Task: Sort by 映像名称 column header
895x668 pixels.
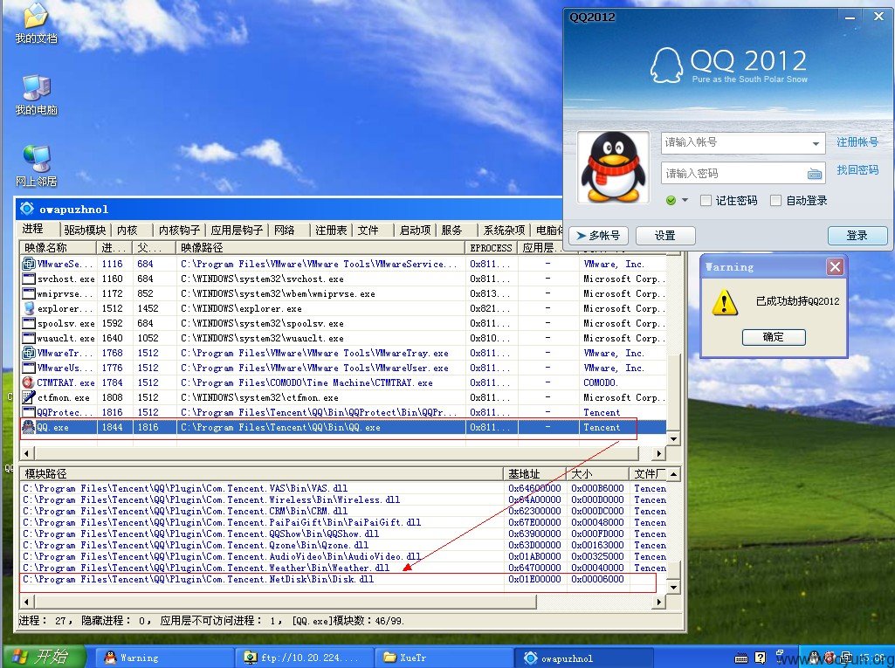Action: [x=57, y=248]
